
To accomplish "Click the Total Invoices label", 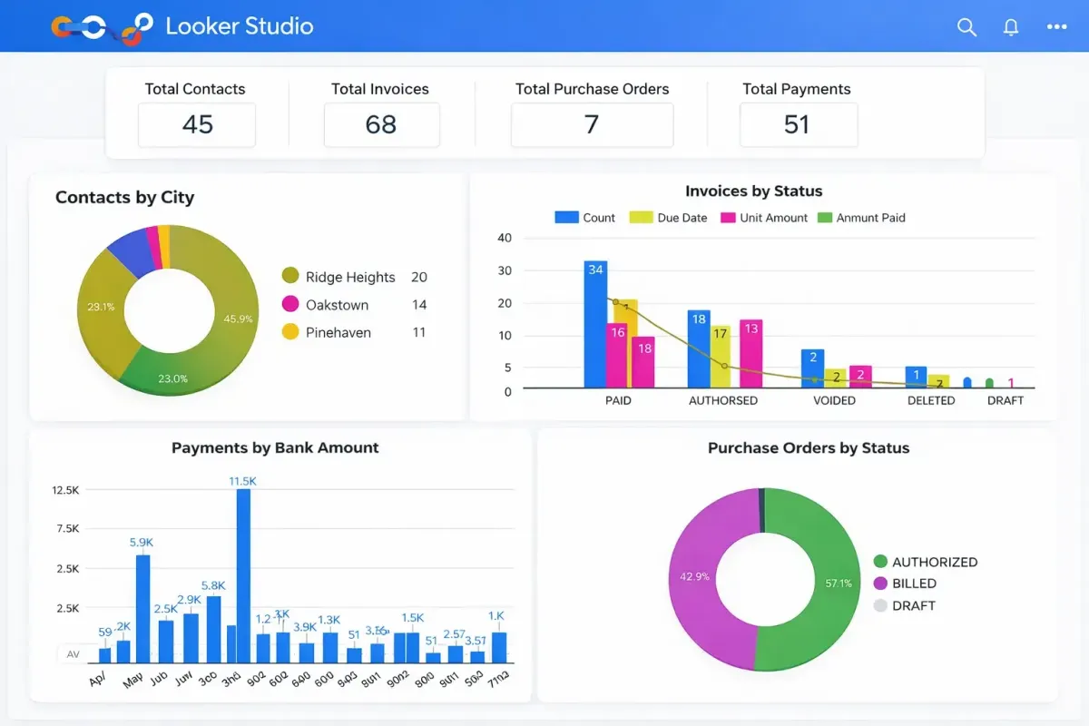I will pyautogui.click(x=380, y=89).
